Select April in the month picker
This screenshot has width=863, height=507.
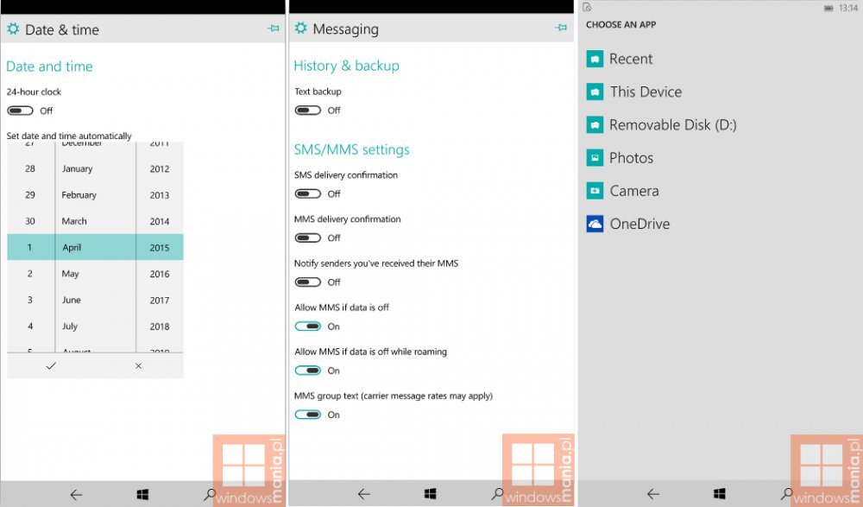tap(74, 246)
